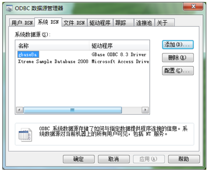Screen dimensions: 209x172
Task: Confirm with the 确定 button
Action: pyautogui.click(x=79, y=159)
